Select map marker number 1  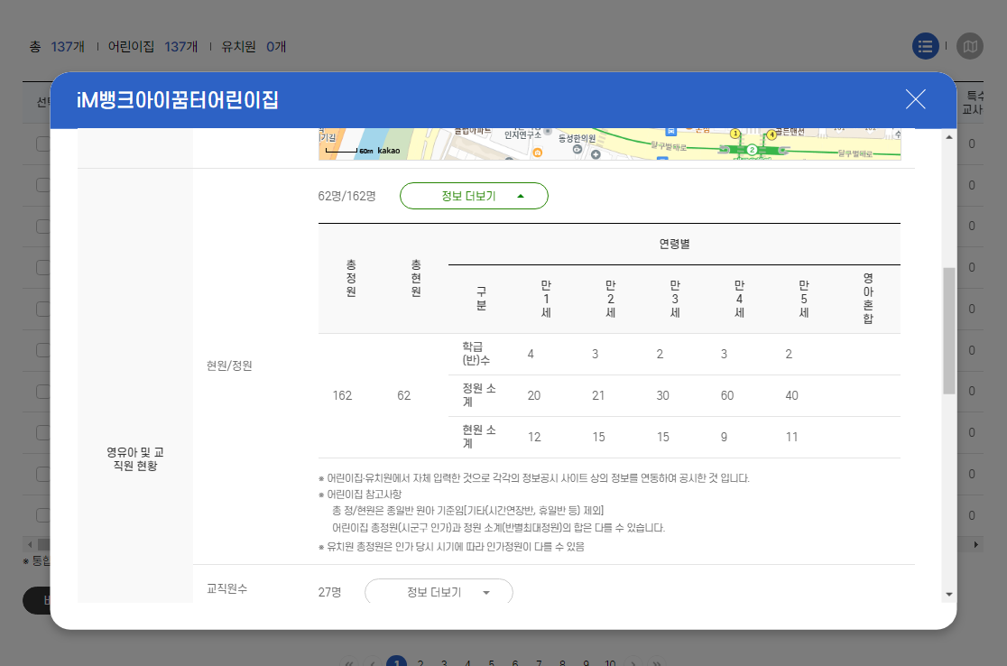[x=734, y=134]
